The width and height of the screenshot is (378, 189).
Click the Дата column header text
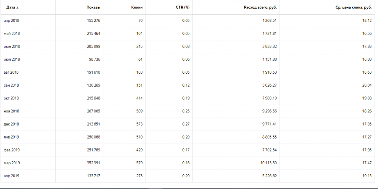tap(10, 7)
